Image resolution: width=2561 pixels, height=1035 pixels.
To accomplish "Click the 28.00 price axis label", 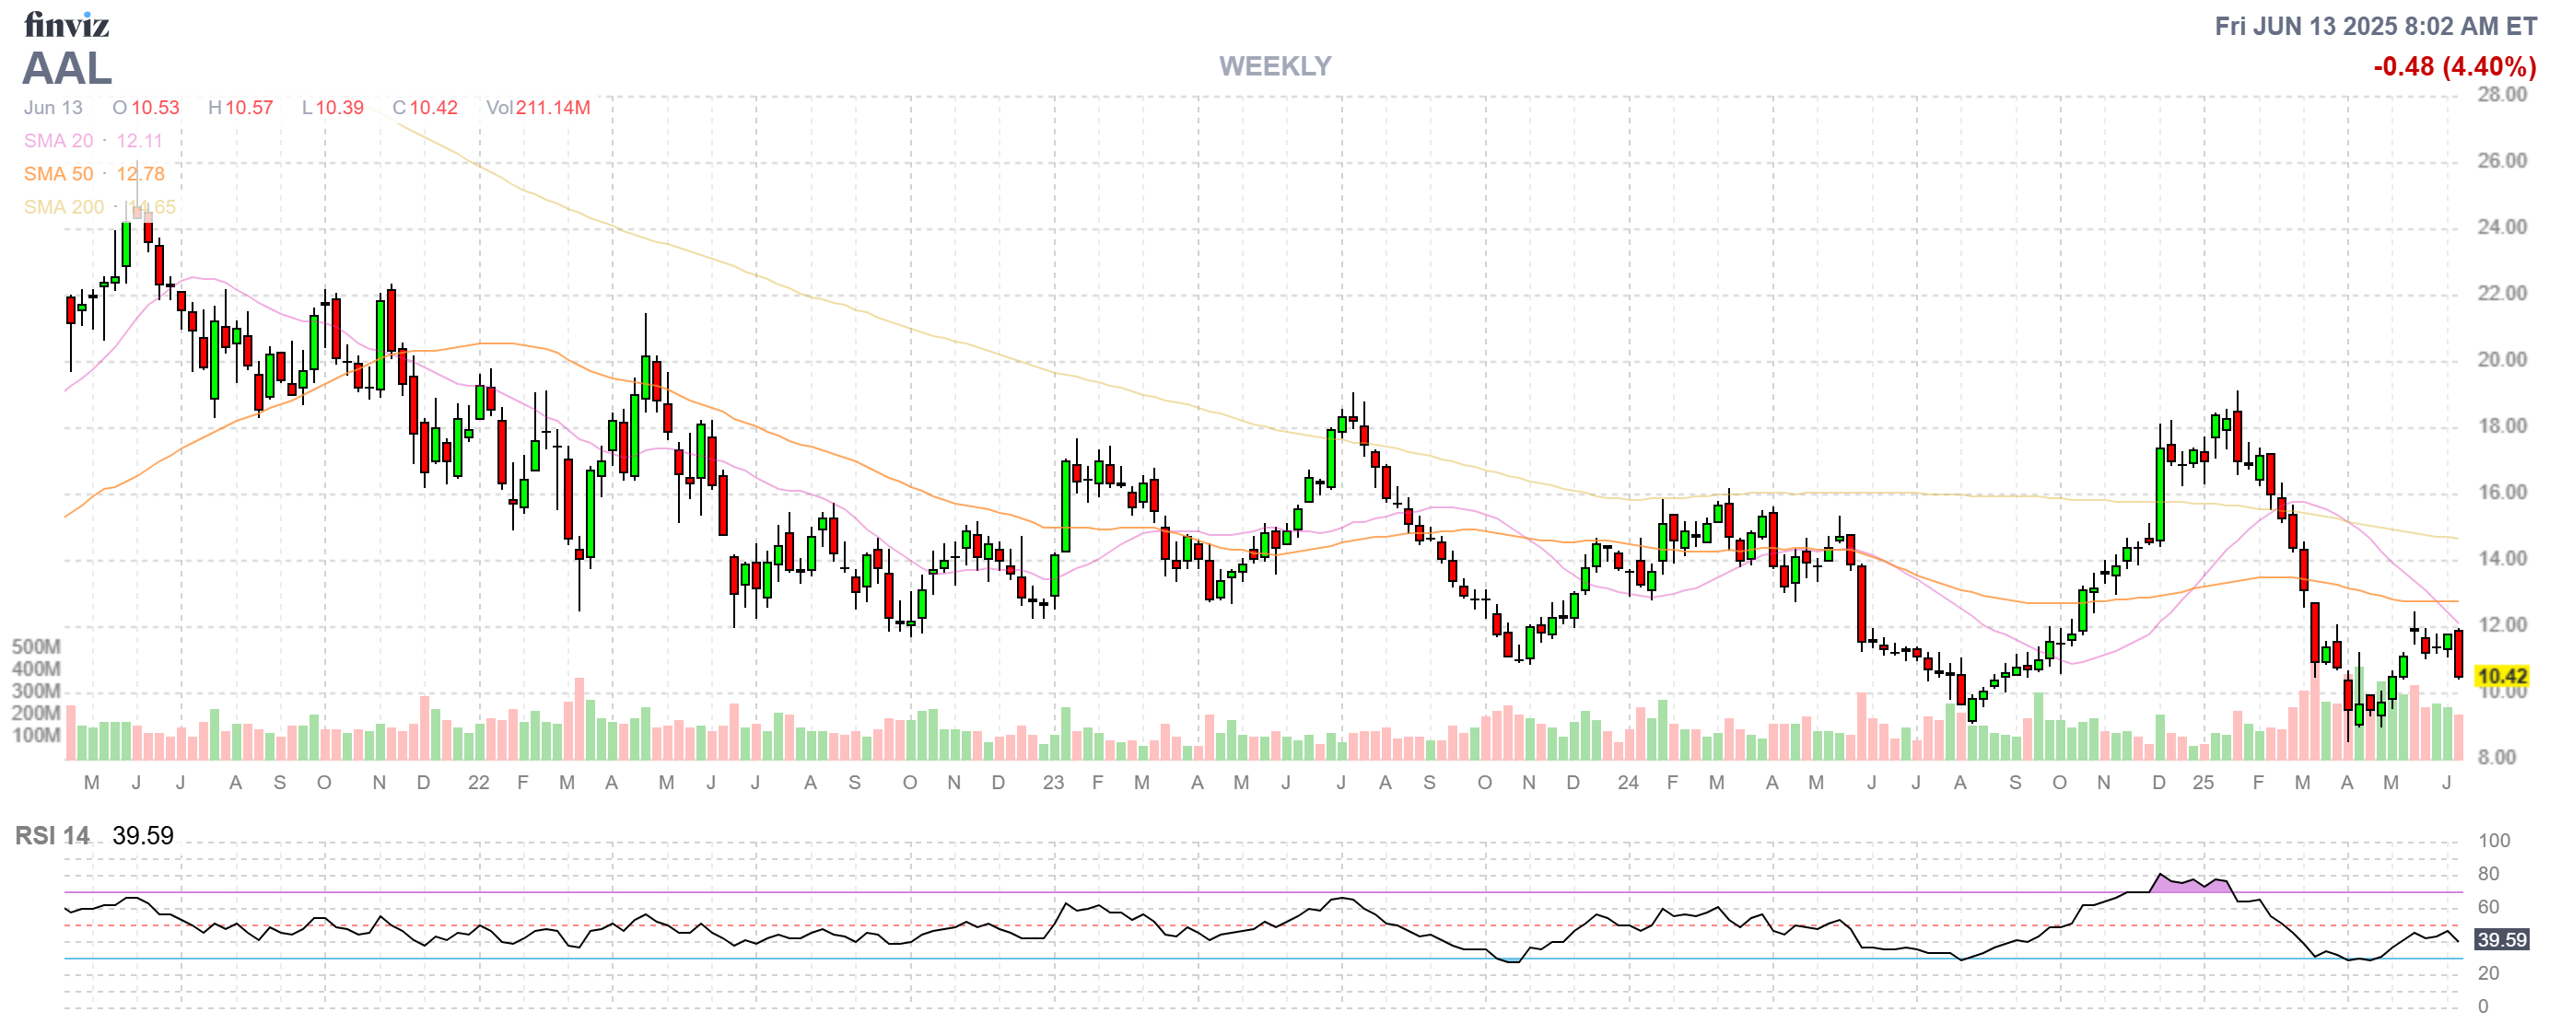I will click(2500, 94).
